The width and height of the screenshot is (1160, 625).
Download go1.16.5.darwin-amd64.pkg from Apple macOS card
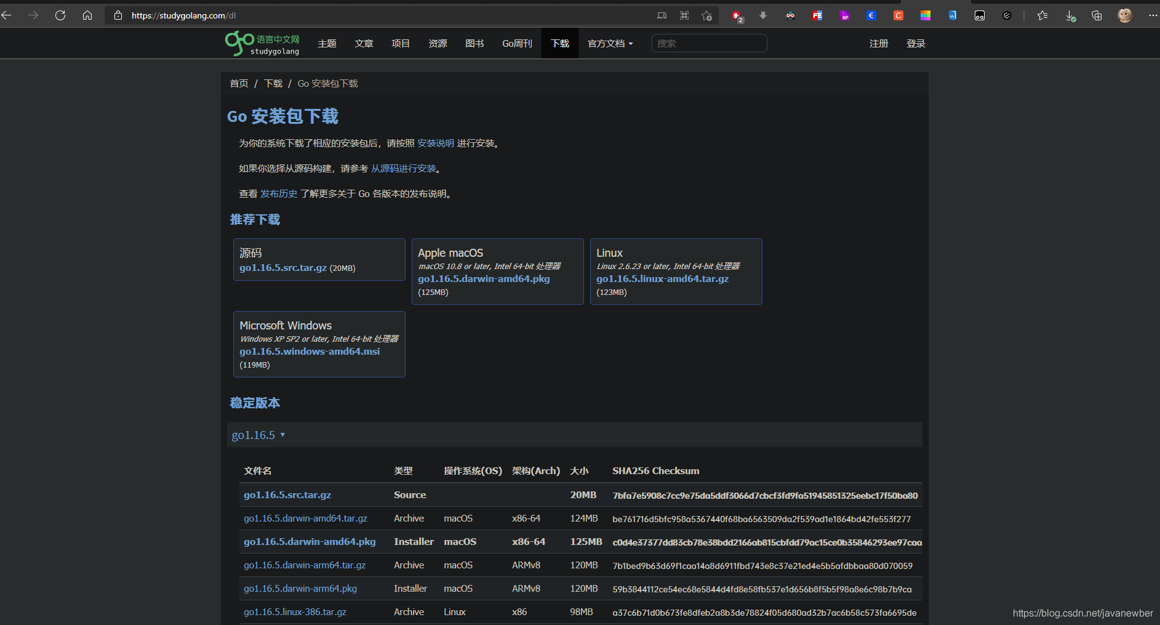pyautogui.click(x=484, y=279)
